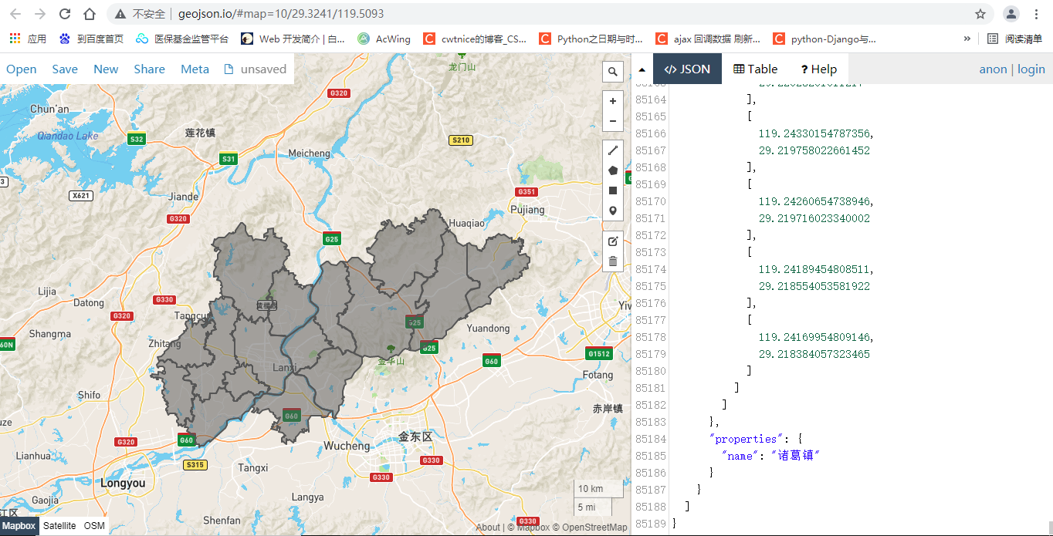Switch to the Table tab
The image size is (1053, 536).
tap(755, 69)
